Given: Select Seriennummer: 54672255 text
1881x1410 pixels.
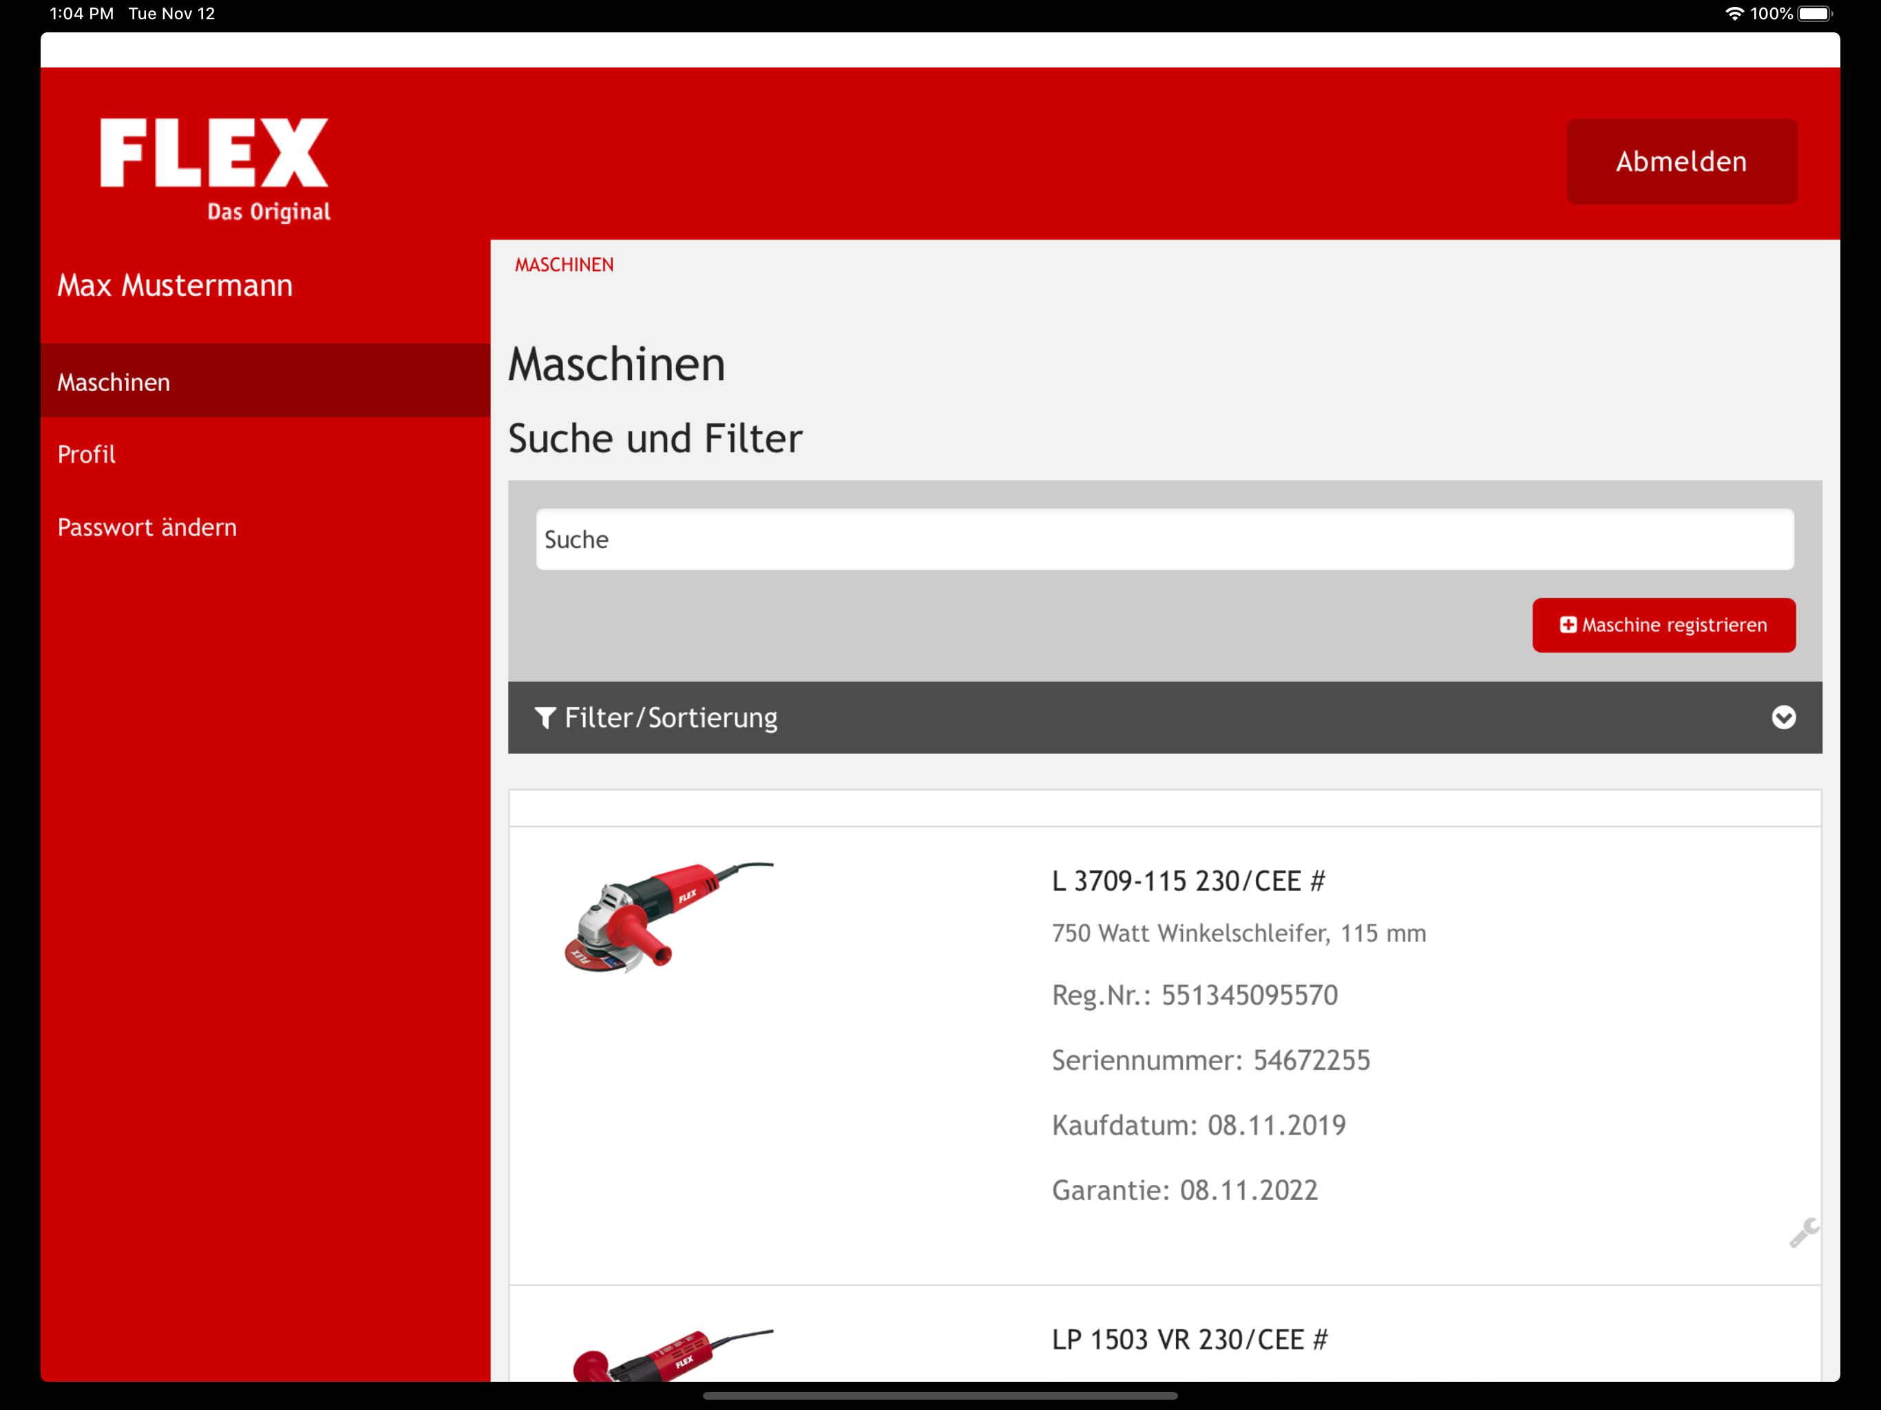Looking at the screenshot, I should pos(1211,1060).
